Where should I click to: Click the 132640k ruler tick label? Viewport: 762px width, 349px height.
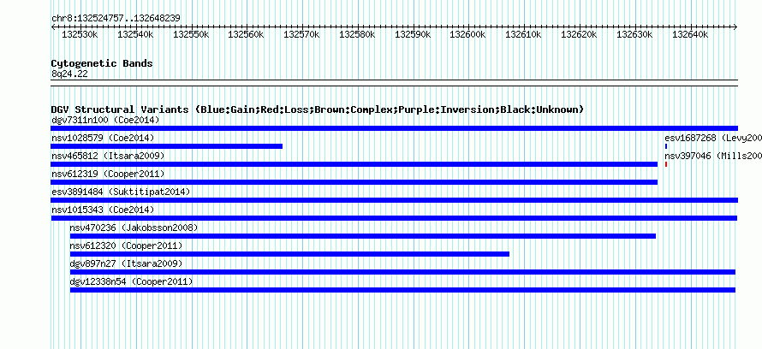[690, 34]
